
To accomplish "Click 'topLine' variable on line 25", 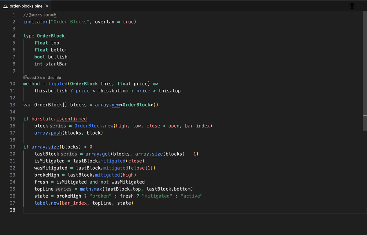I will (x=44, y=189).
